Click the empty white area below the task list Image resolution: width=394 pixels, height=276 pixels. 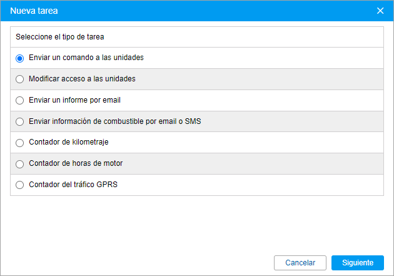coord(197,225)
